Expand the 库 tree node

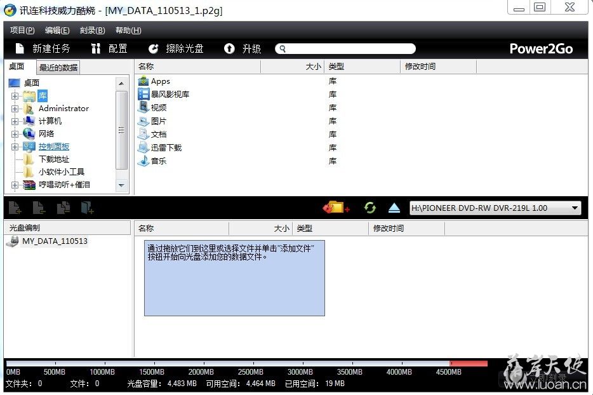pos(15,96)
